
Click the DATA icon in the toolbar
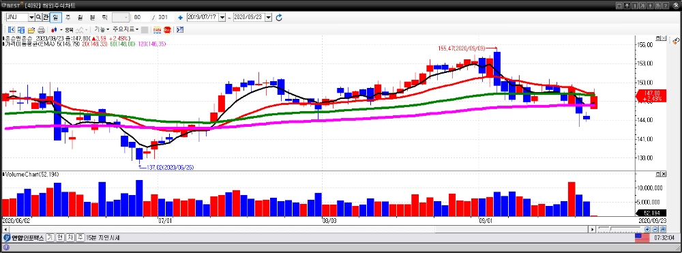pyautogui.click(x=157, y=29)
